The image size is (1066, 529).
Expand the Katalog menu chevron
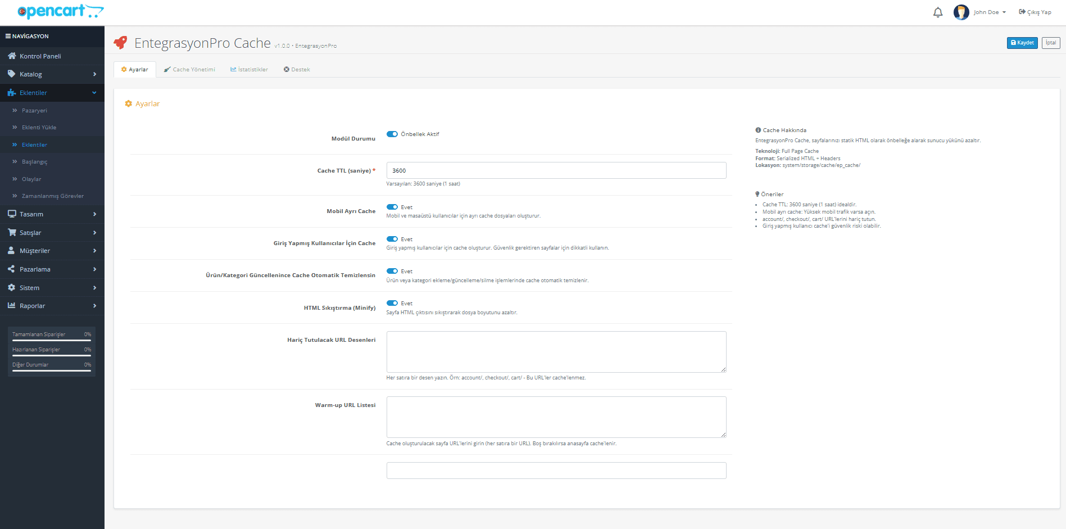94,74
